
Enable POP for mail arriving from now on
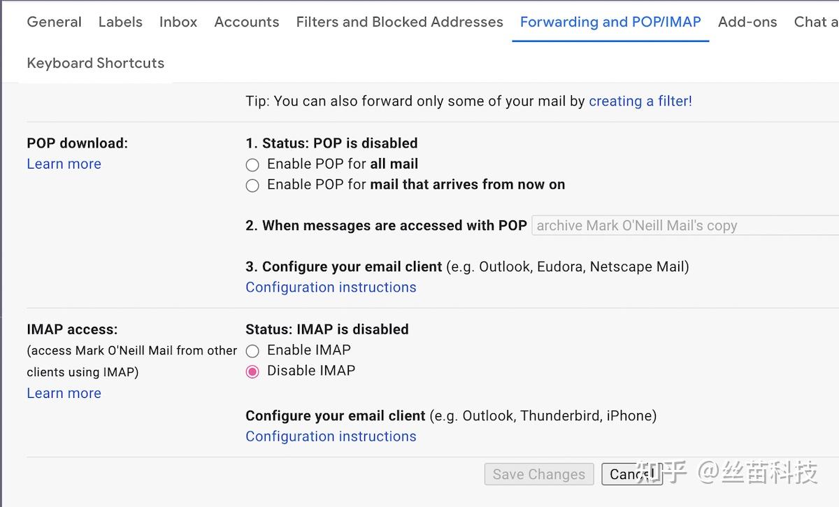[x=252, y=185]
